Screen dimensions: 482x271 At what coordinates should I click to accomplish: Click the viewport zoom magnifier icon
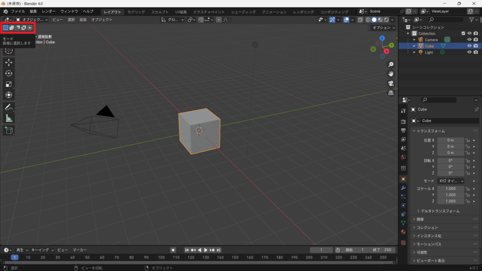click(391, 64)
